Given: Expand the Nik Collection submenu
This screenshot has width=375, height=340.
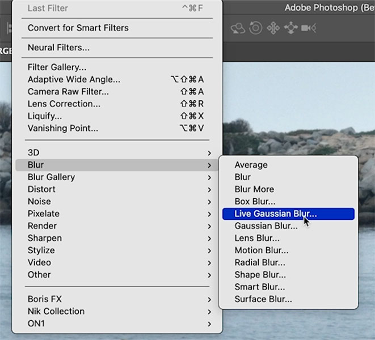Looking at the screenshot, I should point(117,311).
